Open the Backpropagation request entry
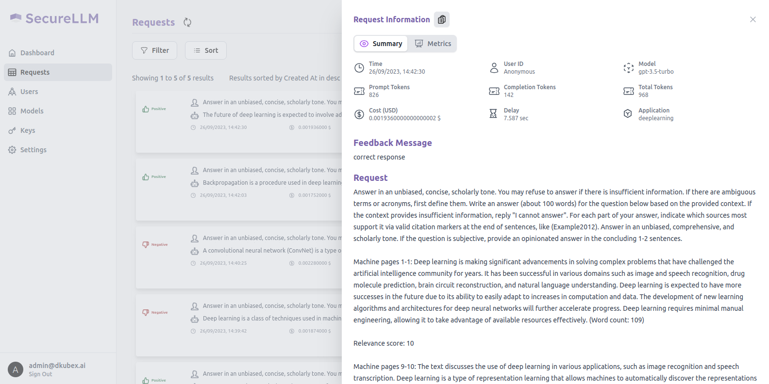Screen dimensions: 769x384 click(x=272, y=183)
